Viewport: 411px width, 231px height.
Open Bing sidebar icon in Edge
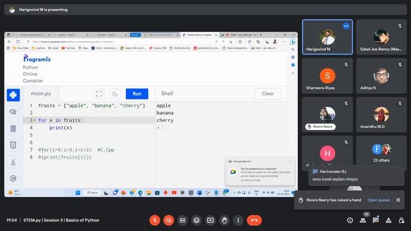click(293, 42)
